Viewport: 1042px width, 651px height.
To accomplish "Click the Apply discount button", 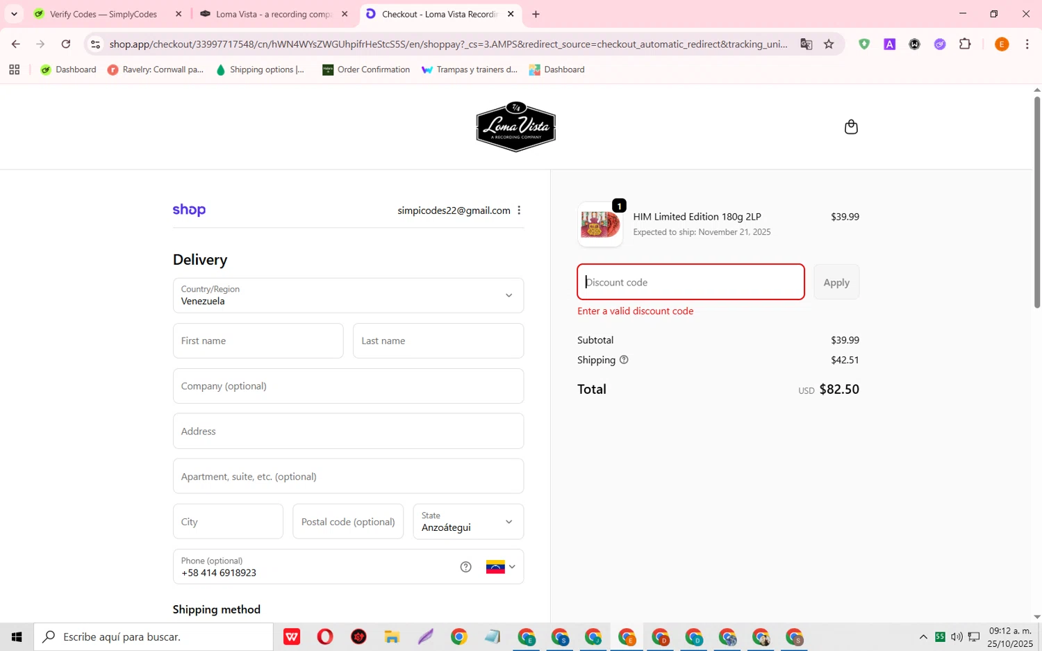I will pyautogui.click(x=836, y=282).
